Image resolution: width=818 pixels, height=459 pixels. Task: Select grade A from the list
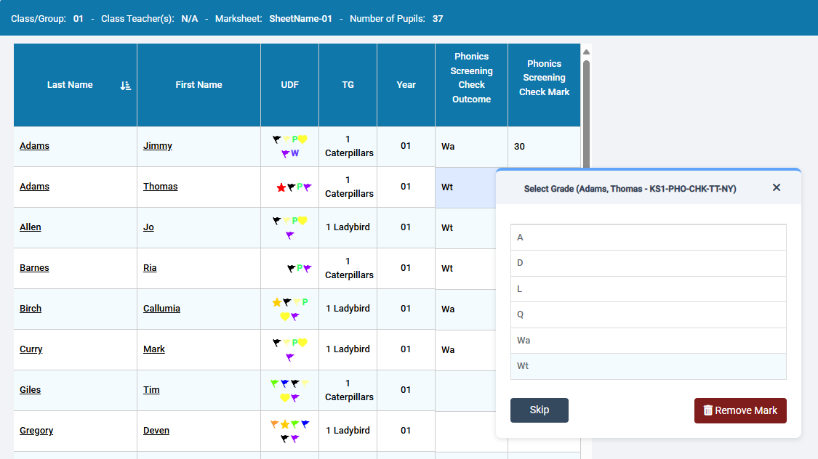click(648, 237)
